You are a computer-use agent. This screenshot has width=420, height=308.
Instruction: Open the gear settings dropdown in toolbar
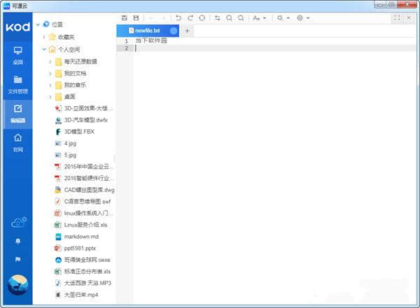[x=303, y=17]
